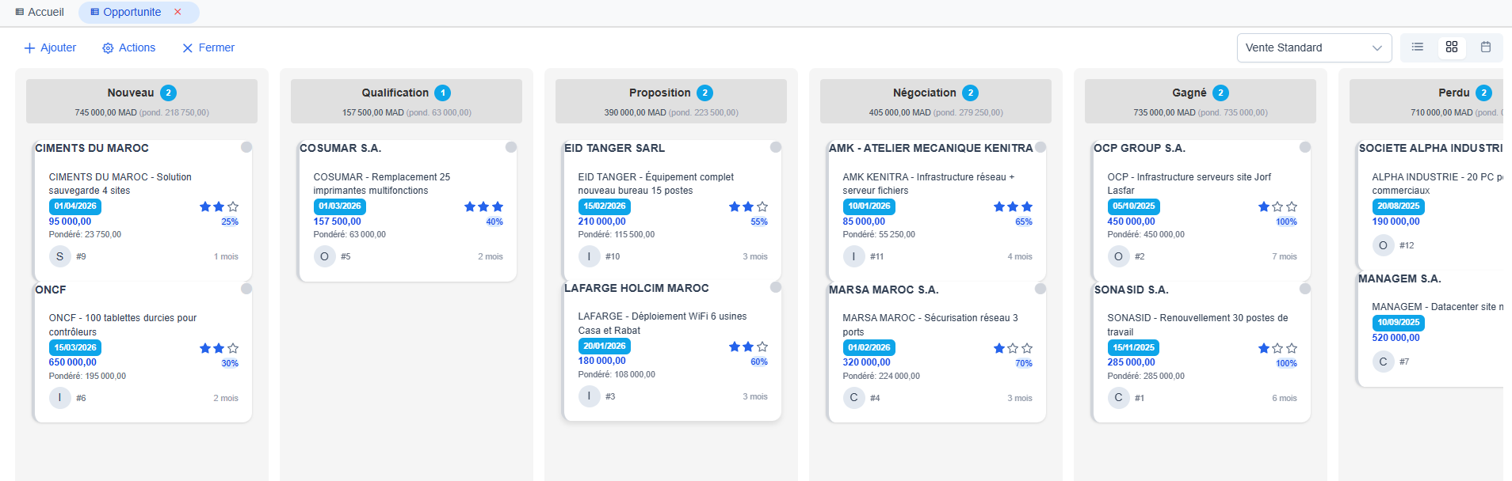Click the C avatar on card #4

click(854, 398)
